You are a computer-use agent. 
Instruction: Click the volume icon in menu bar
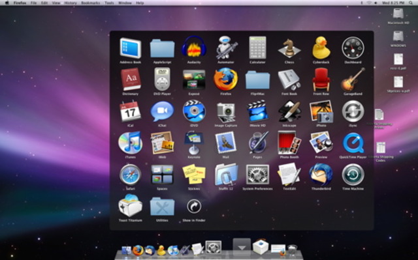[376, 3]
